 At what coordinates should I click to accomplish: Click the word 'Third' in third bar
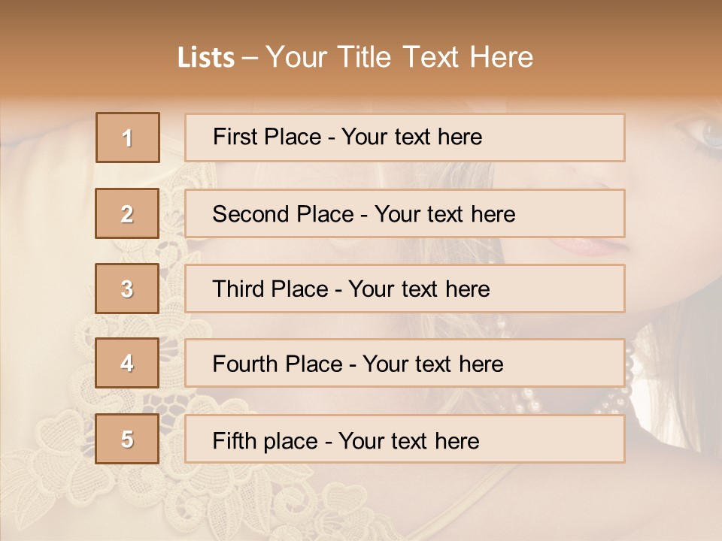coord(237,289)
